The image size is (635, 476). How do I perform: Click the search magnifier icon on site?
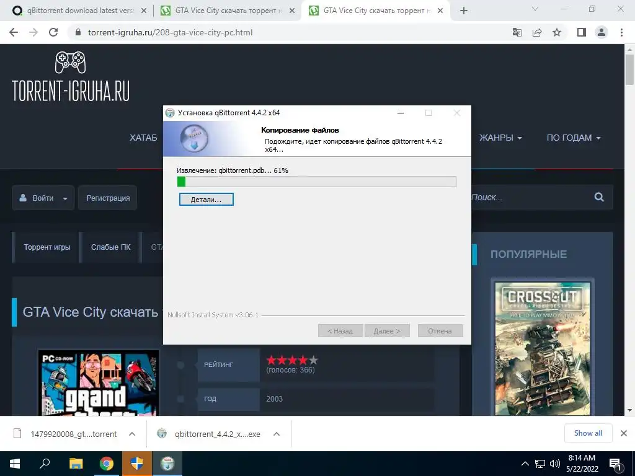[x=599, y=197]
